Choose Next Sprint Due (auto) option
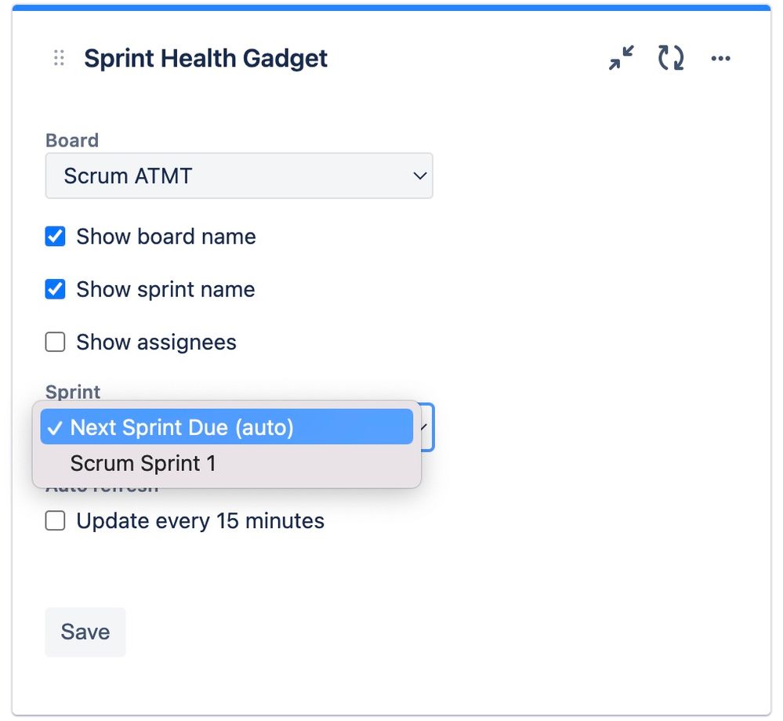This screenshot has height=721, width=783. click(x=181, y=427)
